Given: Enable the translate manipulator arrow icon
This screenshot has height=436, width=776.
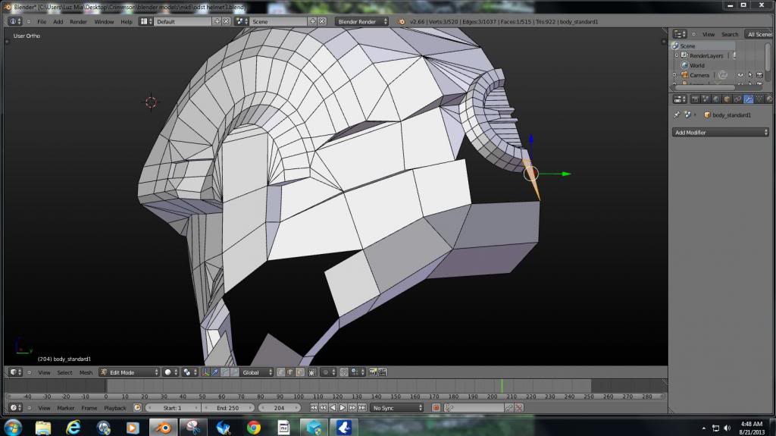Looking at the screenshot, I should 216,372.
